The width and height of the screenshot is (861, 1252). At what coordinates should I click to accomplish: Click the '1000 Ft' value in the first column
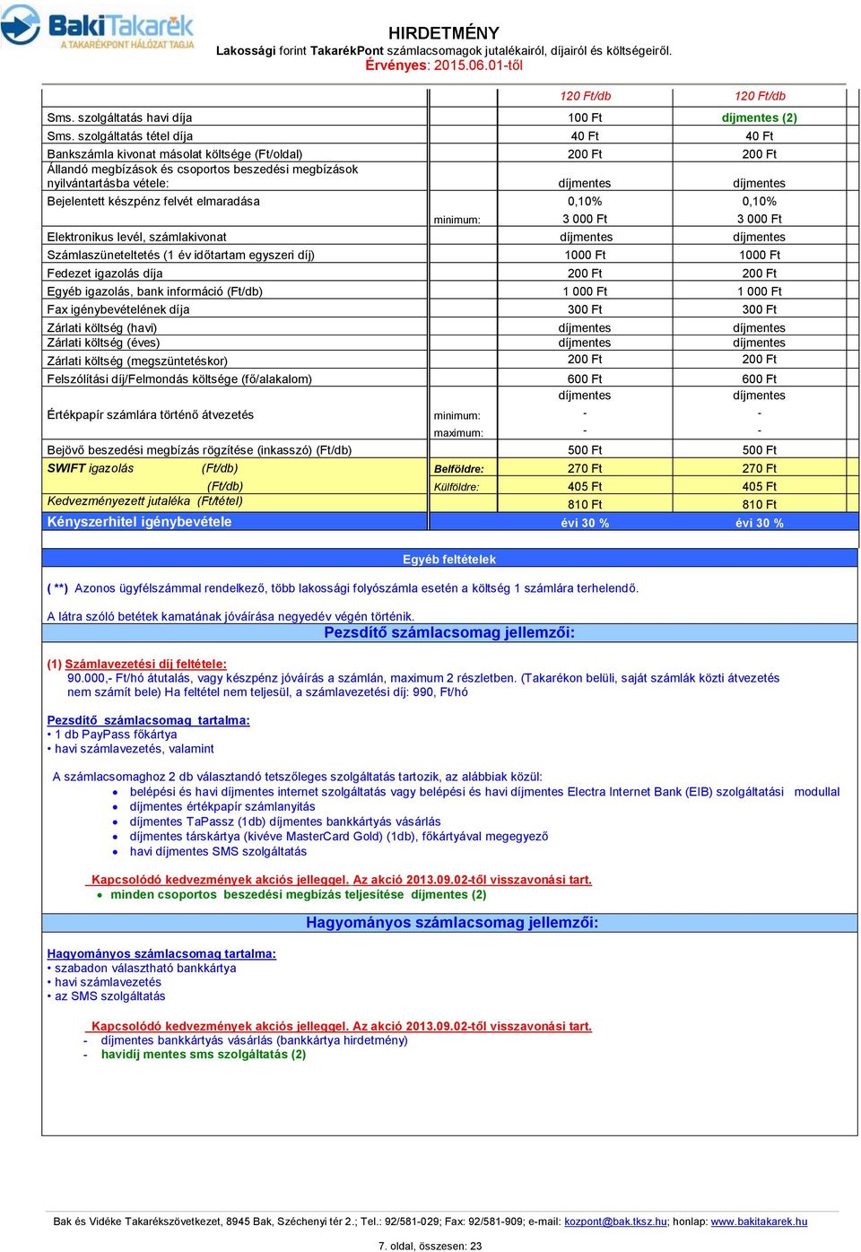coord(585,256)
